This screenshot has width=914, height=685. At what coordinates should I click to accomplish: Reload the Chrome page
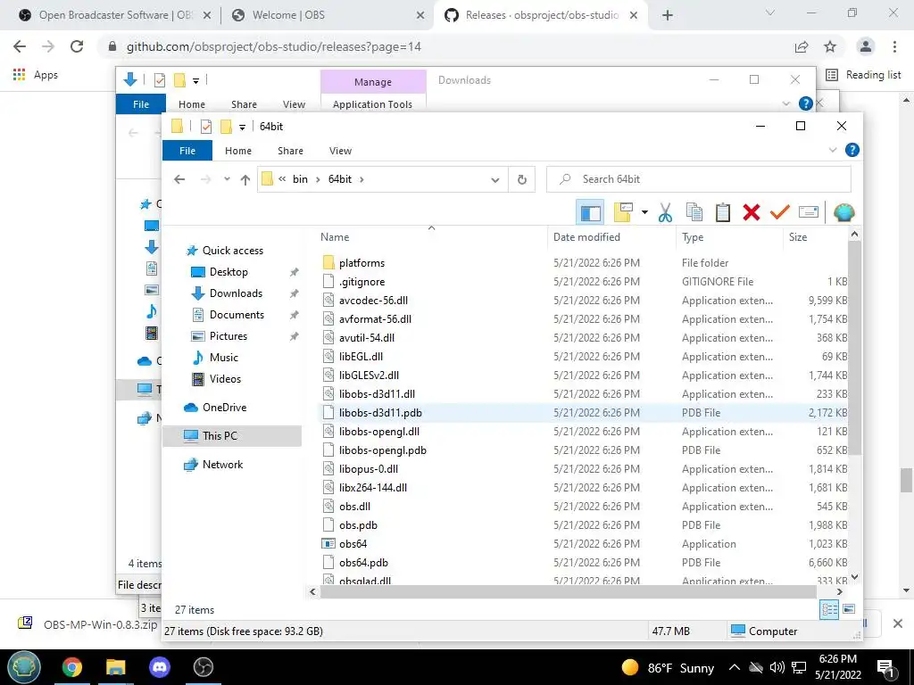[x=77, y=46]
